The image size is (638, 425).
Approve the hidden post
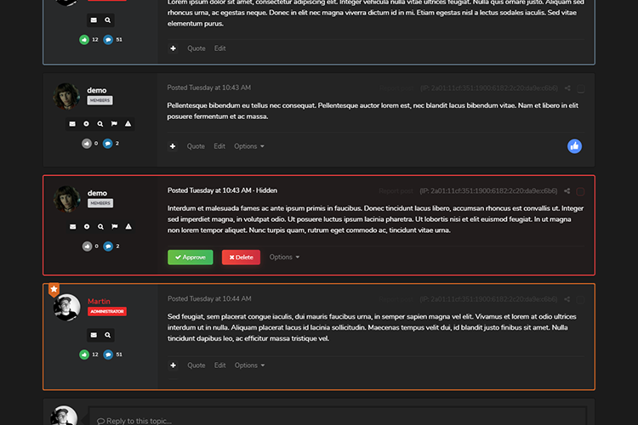pos(191,257)
